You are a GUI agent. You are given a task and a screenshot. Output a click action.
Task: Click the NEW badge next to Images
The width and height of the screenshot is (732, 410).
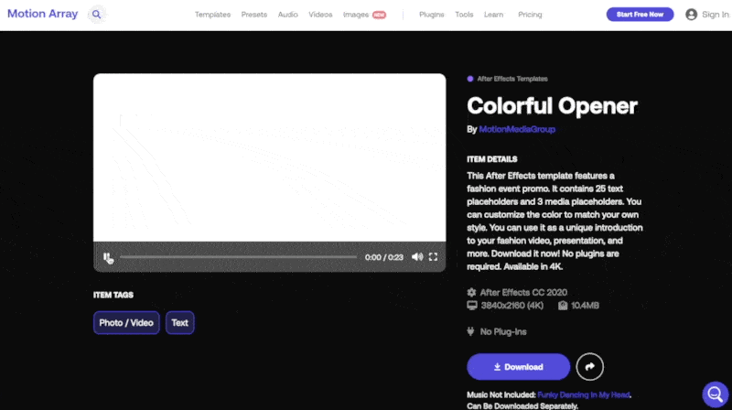pos(379,15)
